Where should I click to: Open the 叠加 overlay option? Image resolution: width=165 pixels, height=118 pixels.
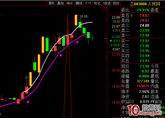pyautogui.click(x=61, y=3)
